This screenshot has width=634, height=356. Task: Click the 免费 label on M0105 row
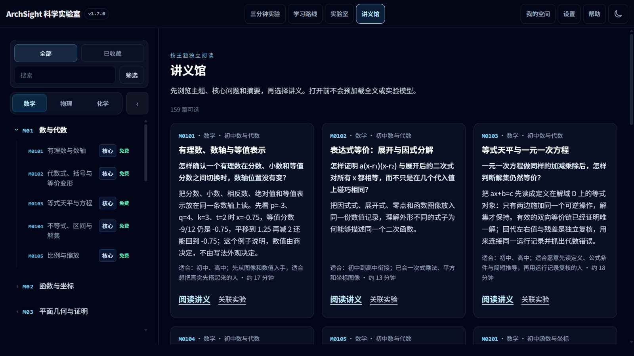click(124, 256)
